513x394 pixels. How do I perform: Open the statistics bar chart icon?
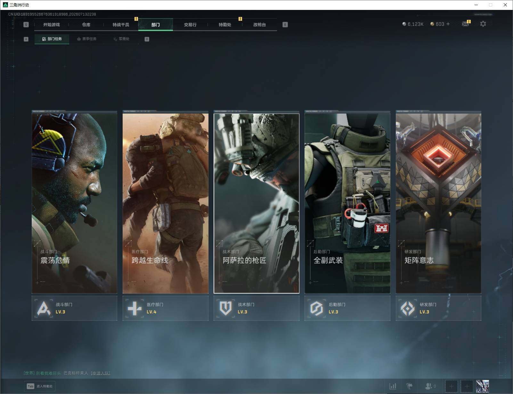[x=393, y=386]
